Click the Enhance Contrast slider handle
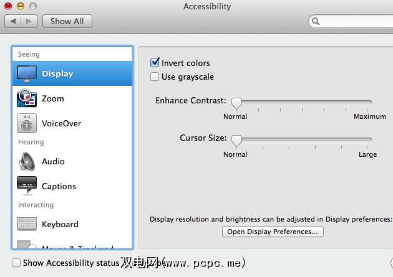393x277 pixels. [236, 103]
